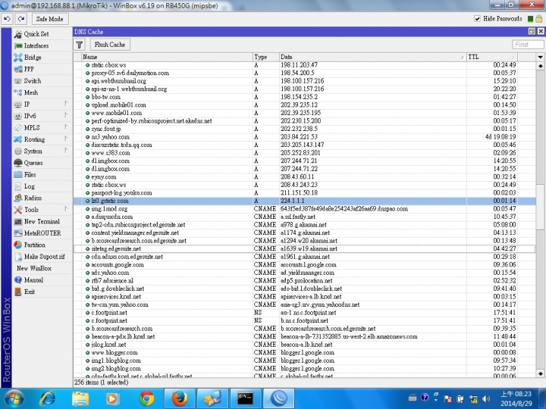
Task: Click the Make Supout.rif file icon
Action: 17,257
